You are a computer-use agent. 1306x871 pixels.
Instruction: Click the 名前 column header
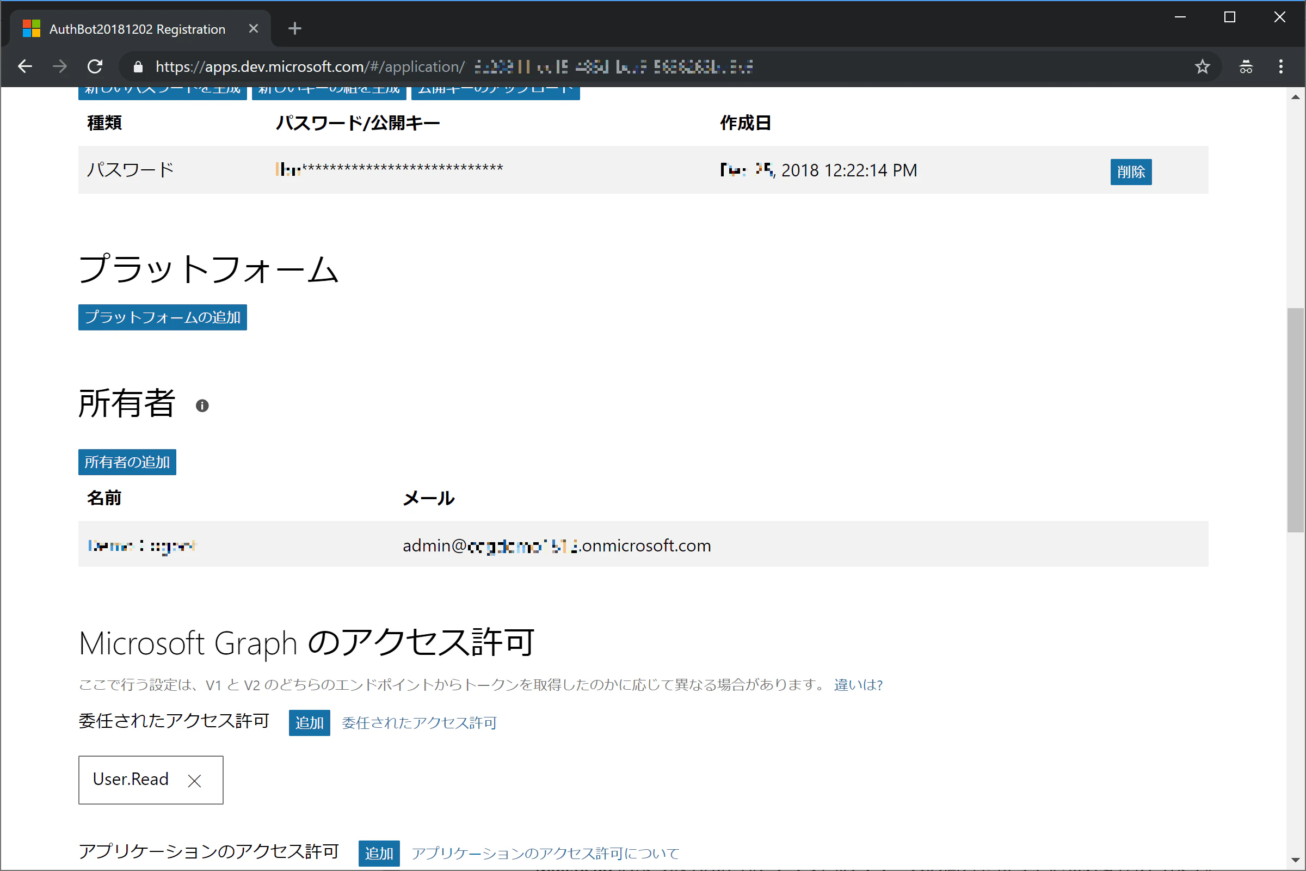pyautogui.click(x=104, y=498)
